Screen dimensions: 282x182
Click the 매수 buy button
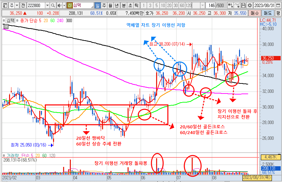(254, 13)
